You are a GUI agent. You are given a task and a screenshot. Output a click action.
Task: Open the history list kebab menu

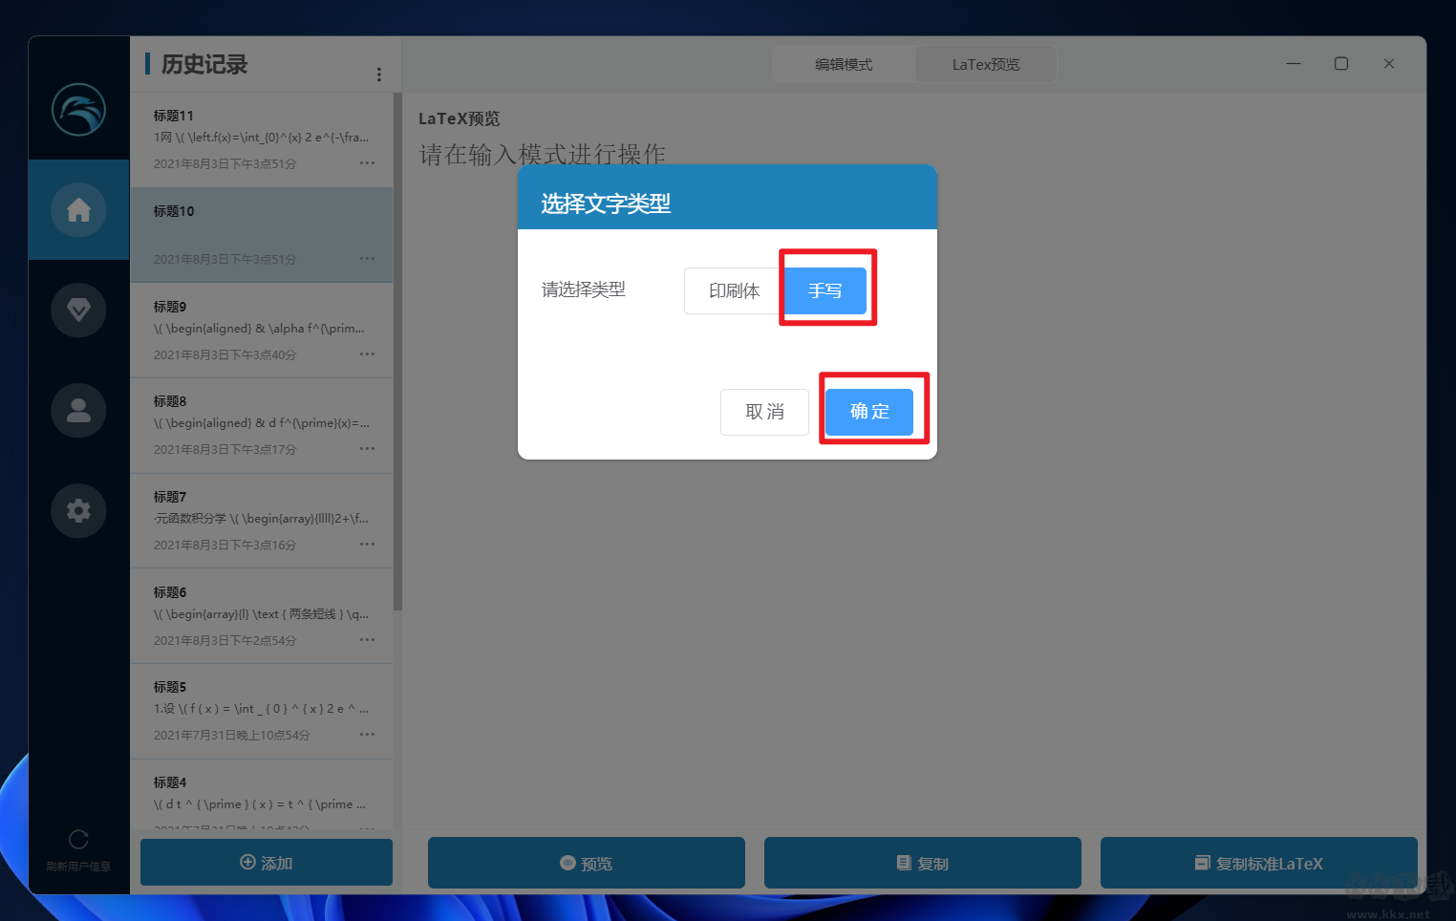(x=379, y=75)
